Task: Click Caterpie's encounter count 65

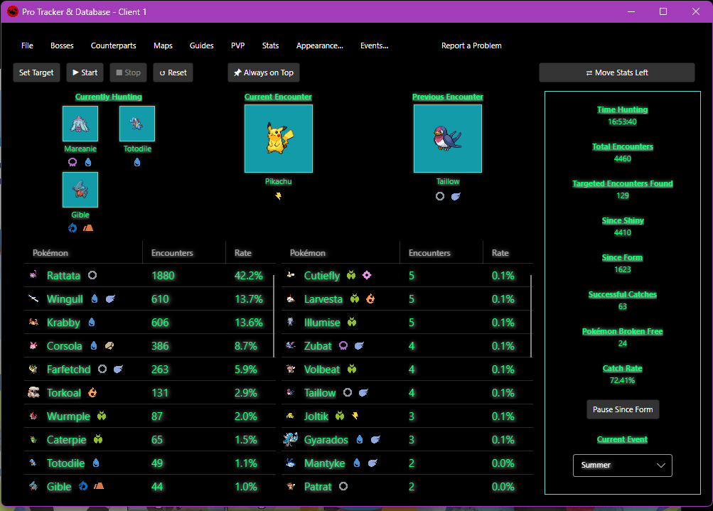Action: 157,440
